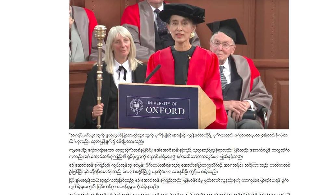Viewport: 312px width, 195px height.
Task: Click the elderly man's eyeglasses
Action: pos(222,45)
